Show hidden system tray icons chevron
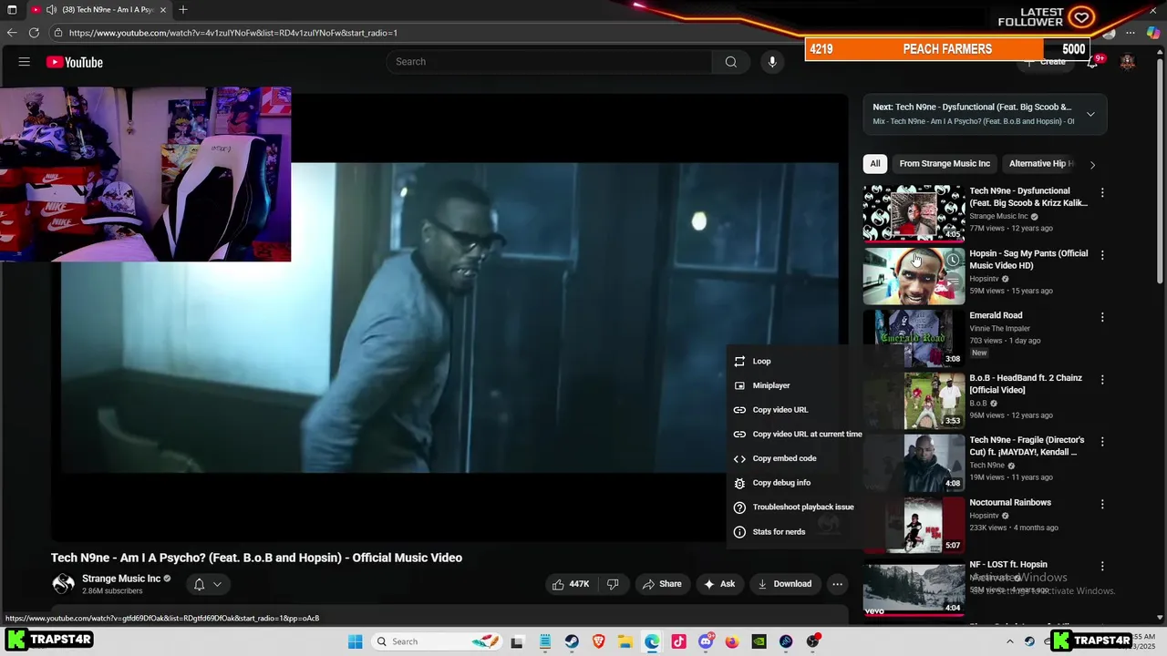Viewport: 1167px width, 656px height. tap(1009, 641)
